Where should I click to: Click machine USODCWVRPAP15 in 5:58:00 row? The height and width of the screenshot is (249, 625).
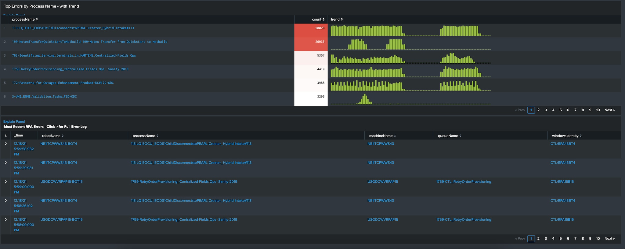(x=383, y=219)
